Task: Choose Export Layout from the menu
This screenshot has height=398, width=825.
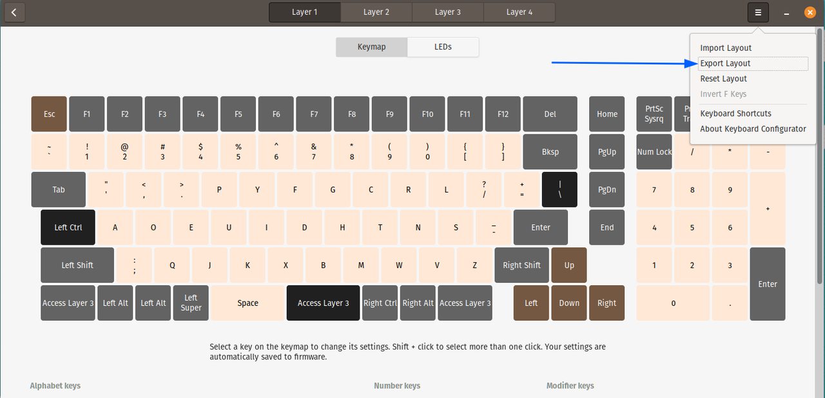Action: click(x=725, y=63)
